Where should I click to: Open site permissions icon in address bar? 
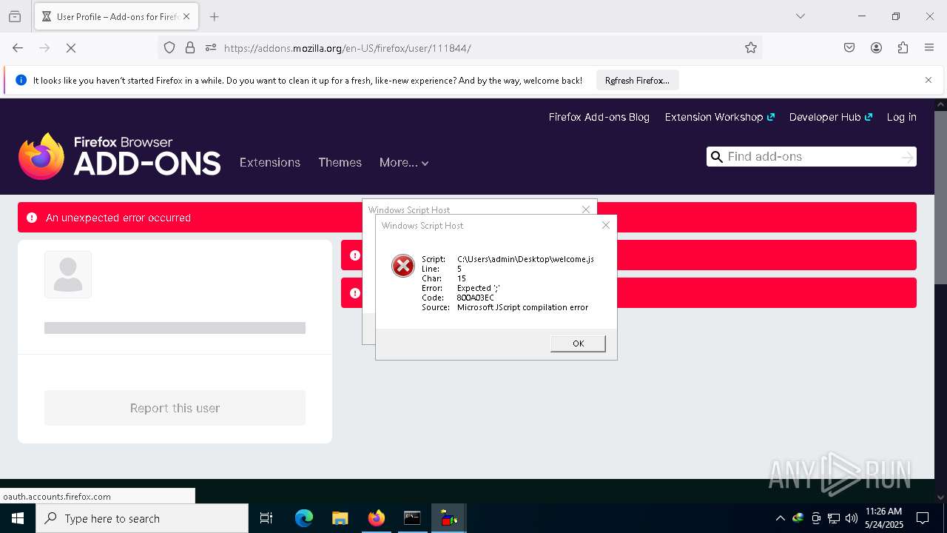coord(211,47)
